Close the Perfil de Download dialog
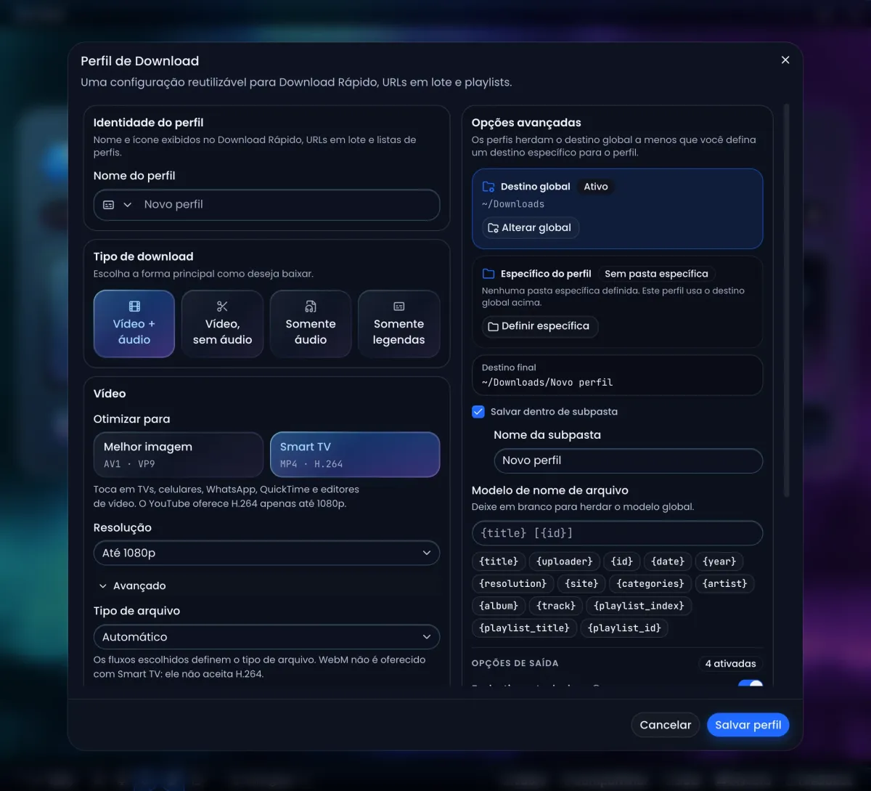This screenshot has width=871, height=791. click(785, 60)
